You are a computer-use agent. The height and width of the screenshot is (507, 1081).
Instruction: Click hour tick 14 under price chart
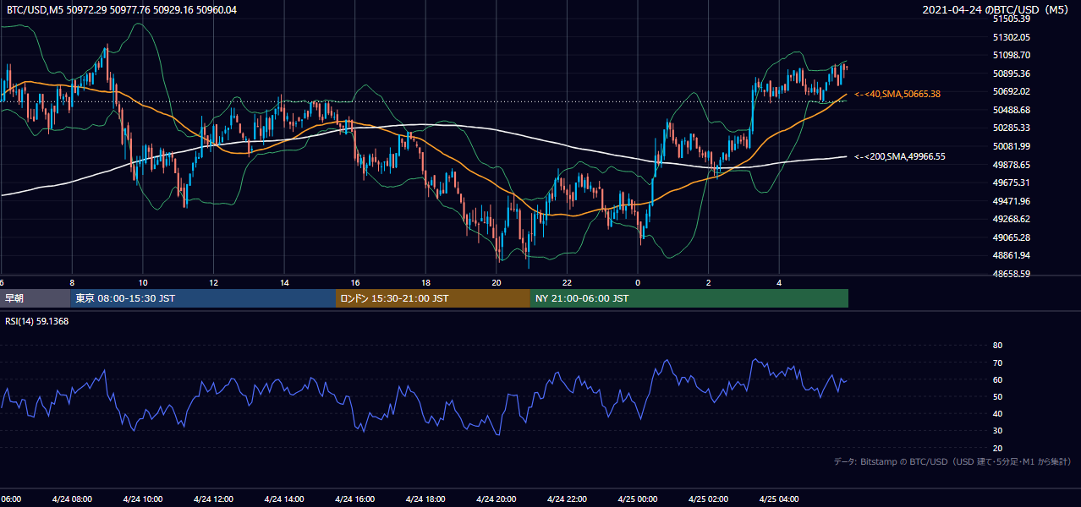pos(284,283)
